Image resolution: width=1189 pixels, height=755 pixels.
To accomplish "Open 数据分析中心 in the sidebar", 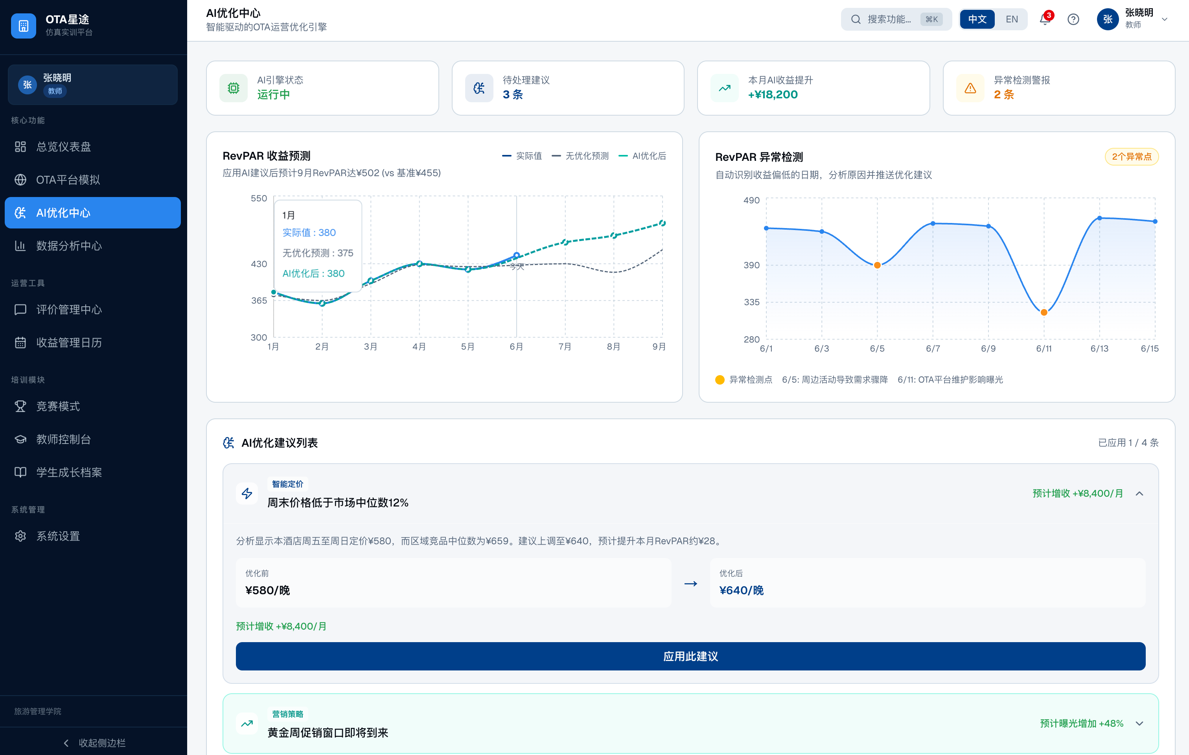I will click(x=69, y=246).
